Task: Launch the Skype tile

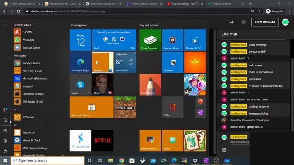Action: 80,84
